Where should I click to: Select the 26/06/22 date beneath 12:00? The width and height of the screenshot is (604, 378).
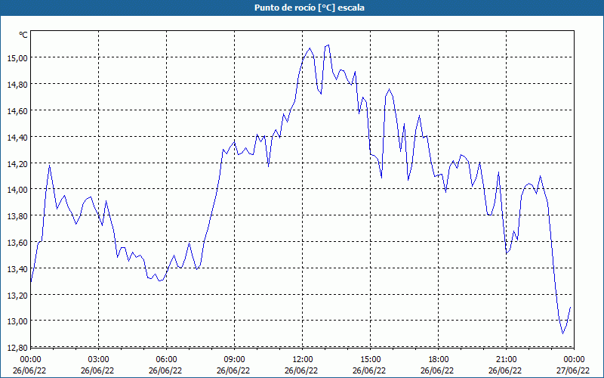click(301, 370)
